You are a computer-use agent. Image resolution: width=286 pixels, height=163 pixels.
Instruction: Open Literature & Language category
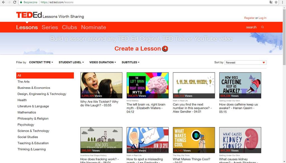(33, 106)
